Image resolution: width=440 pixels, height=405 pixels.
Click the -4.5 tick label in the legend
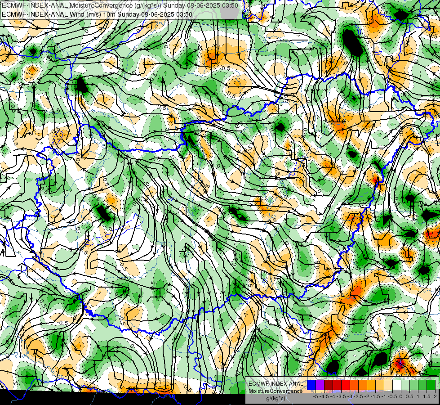325,396
